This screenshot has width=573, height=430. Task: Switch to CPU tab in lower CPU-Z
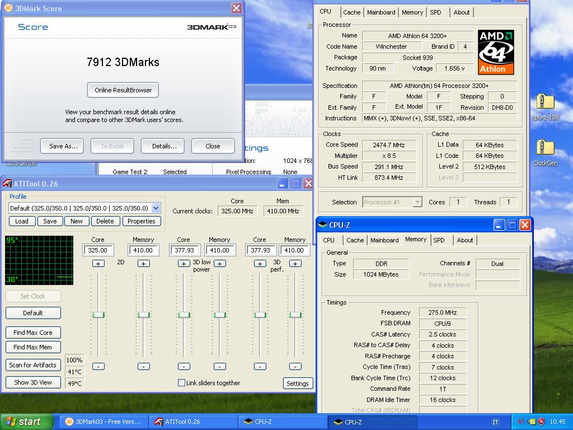tap(328, 240)
